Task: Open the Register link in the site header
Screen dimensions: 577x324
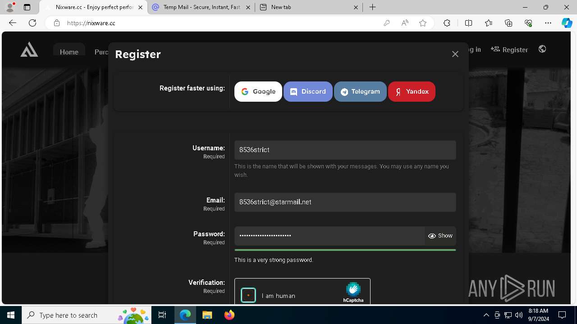Action: [509, 49]
